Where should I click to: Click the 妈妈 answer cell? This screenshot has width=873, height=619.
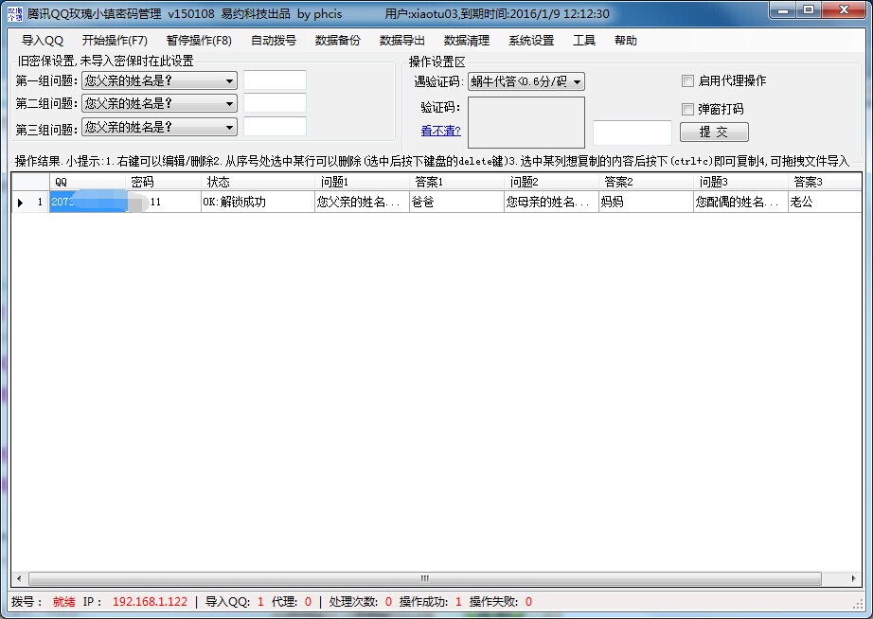(647, 202)
